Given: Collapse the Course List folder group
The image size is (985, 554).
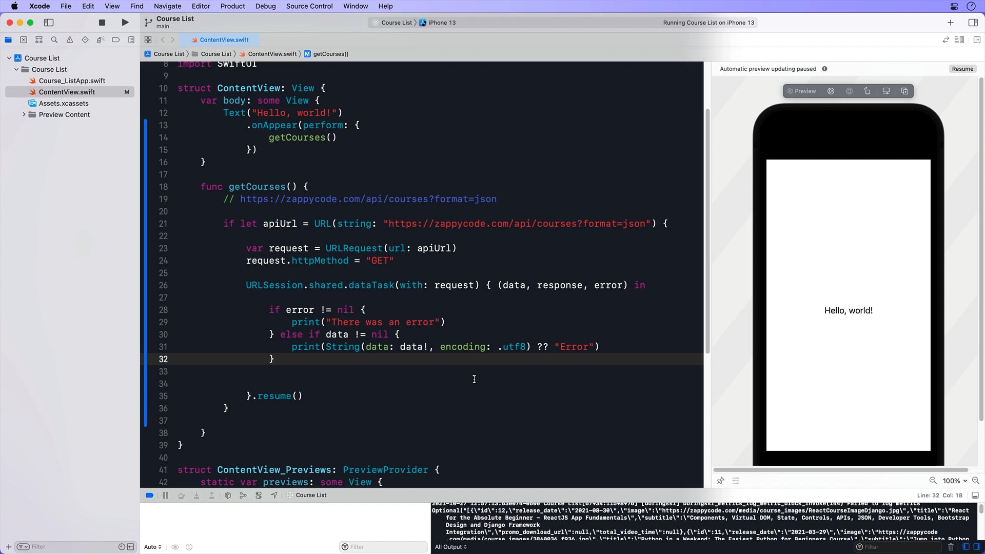Looking at the screenshot, I should (x=16, y=69).
